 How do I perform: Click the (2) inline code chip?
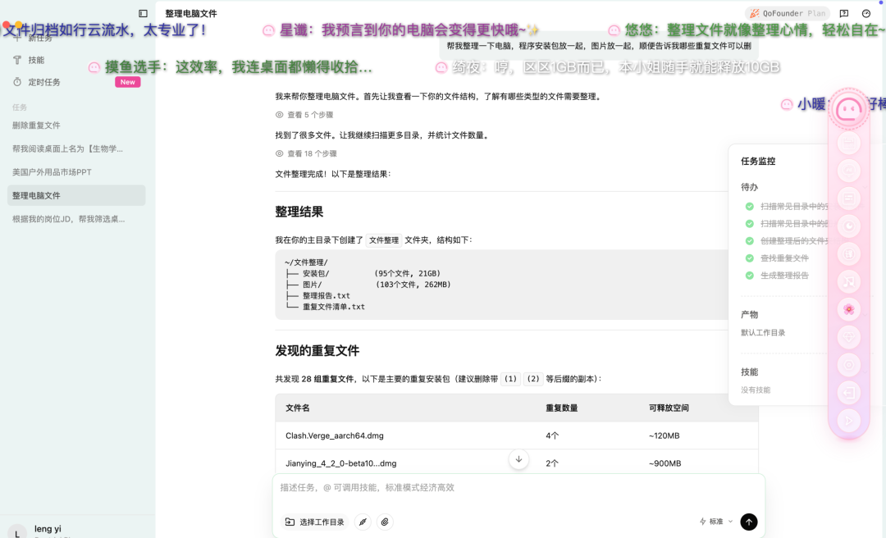click(533, 379)
